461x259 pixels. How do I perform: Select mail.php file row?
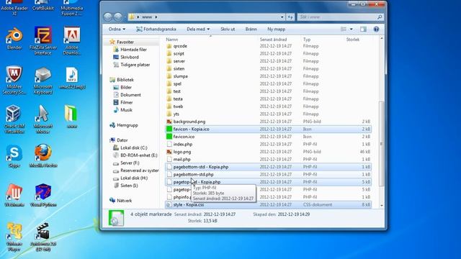click(268, 160)
